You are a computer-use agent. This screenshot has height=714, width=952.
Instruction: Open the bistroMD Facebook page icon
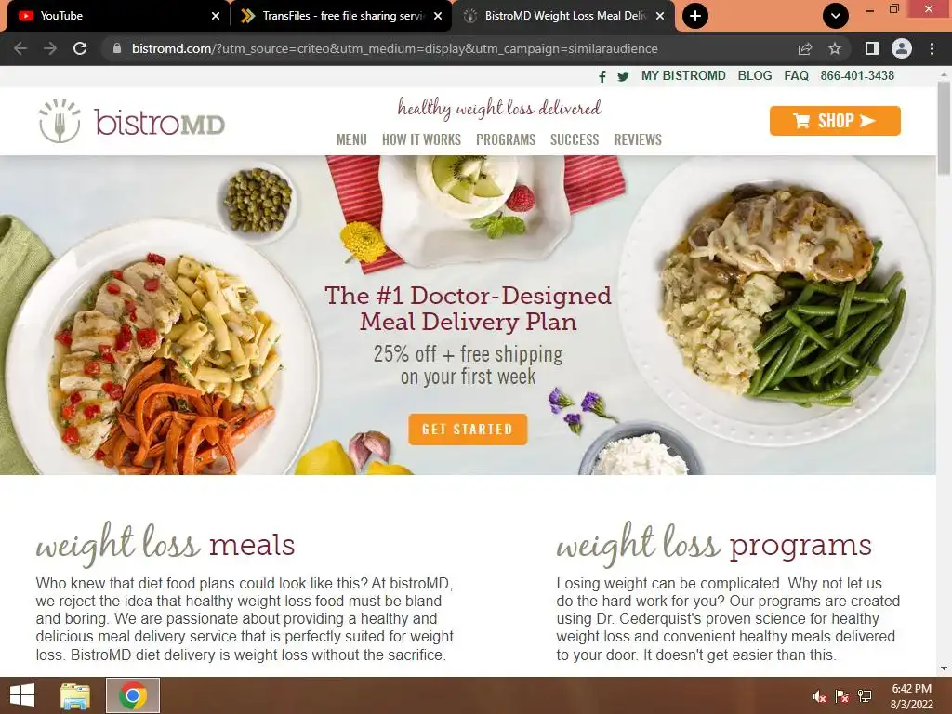coord(602,76)
